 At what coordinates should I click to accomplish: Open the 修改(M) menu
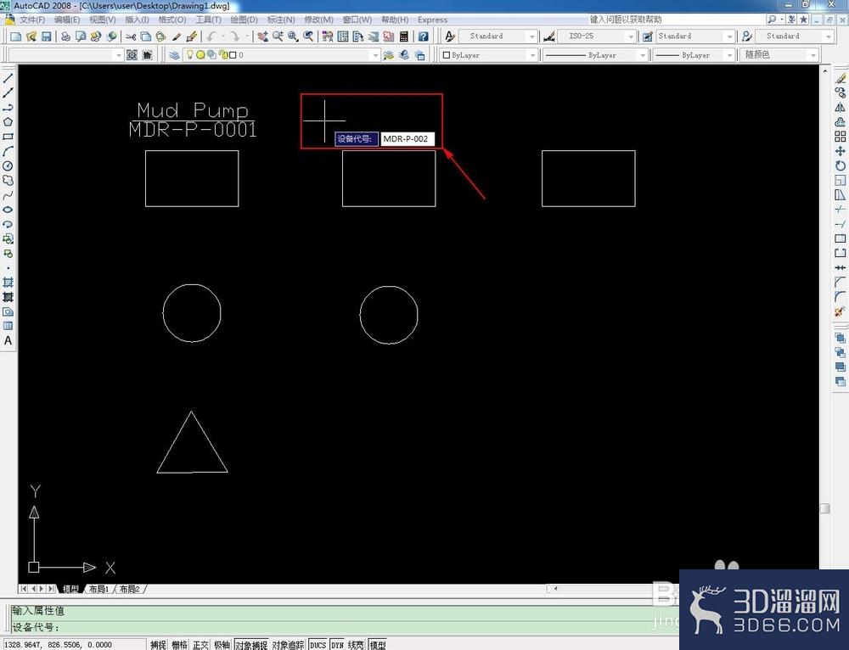pyautogui.click(x=318, y=20)
